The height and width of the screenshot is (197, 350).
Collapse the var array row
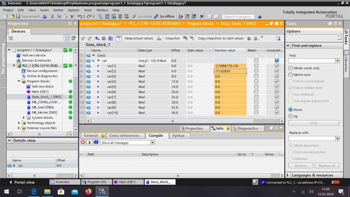pyautogui.click(x=99, y=61)
